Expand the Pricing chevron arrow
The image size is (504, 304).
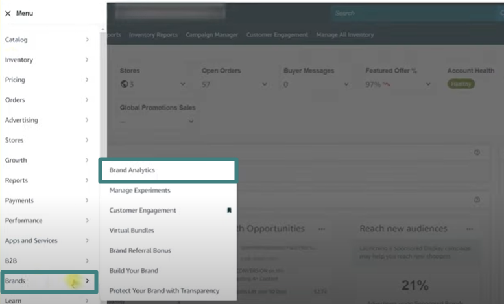87,80
